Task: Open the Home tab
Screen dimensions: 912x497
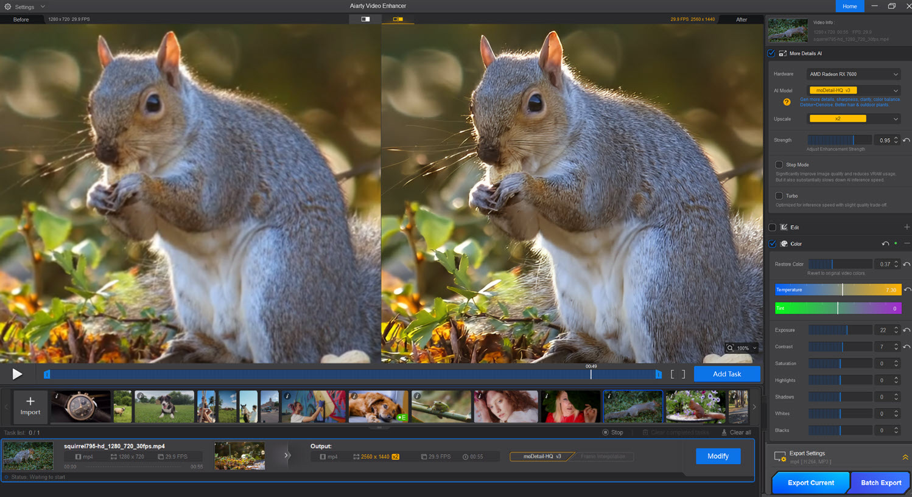Action: tap(849, 6)
